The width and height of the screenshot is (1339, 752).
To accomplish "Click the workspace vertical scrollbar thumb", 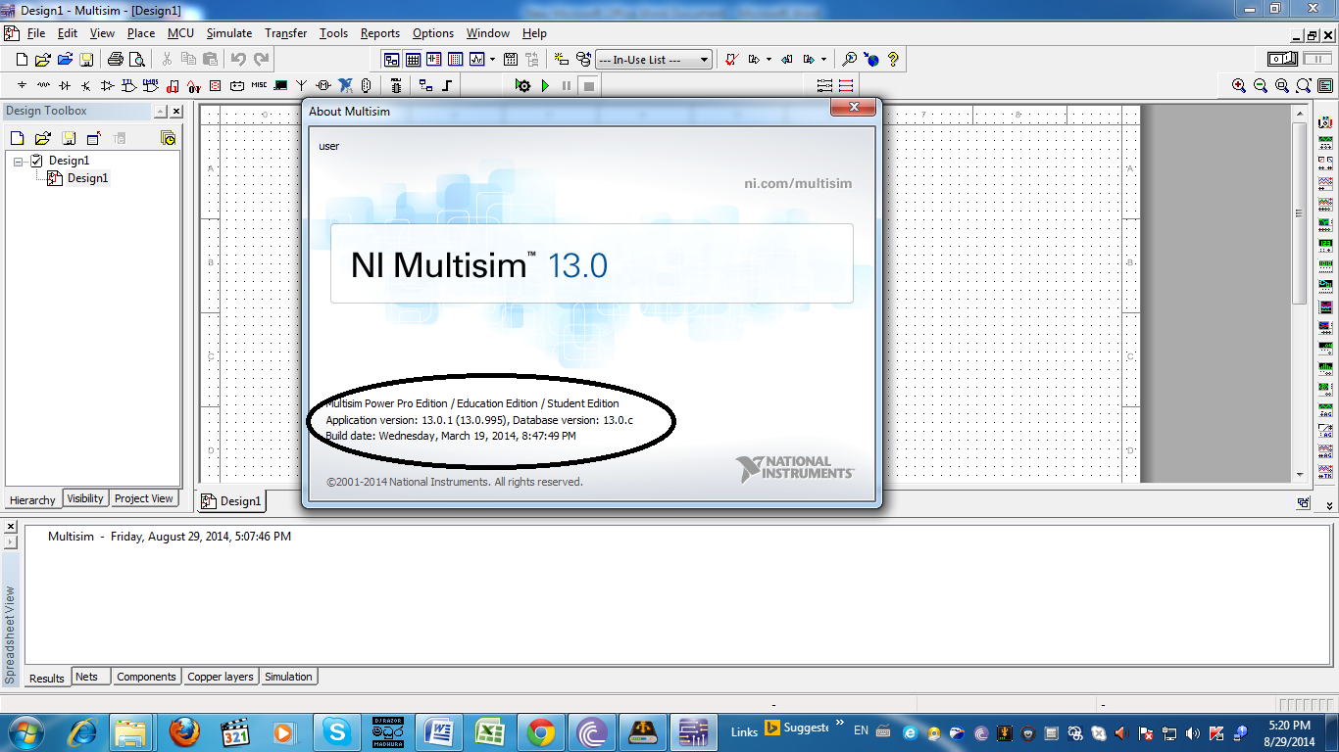I will point(1300,212).
